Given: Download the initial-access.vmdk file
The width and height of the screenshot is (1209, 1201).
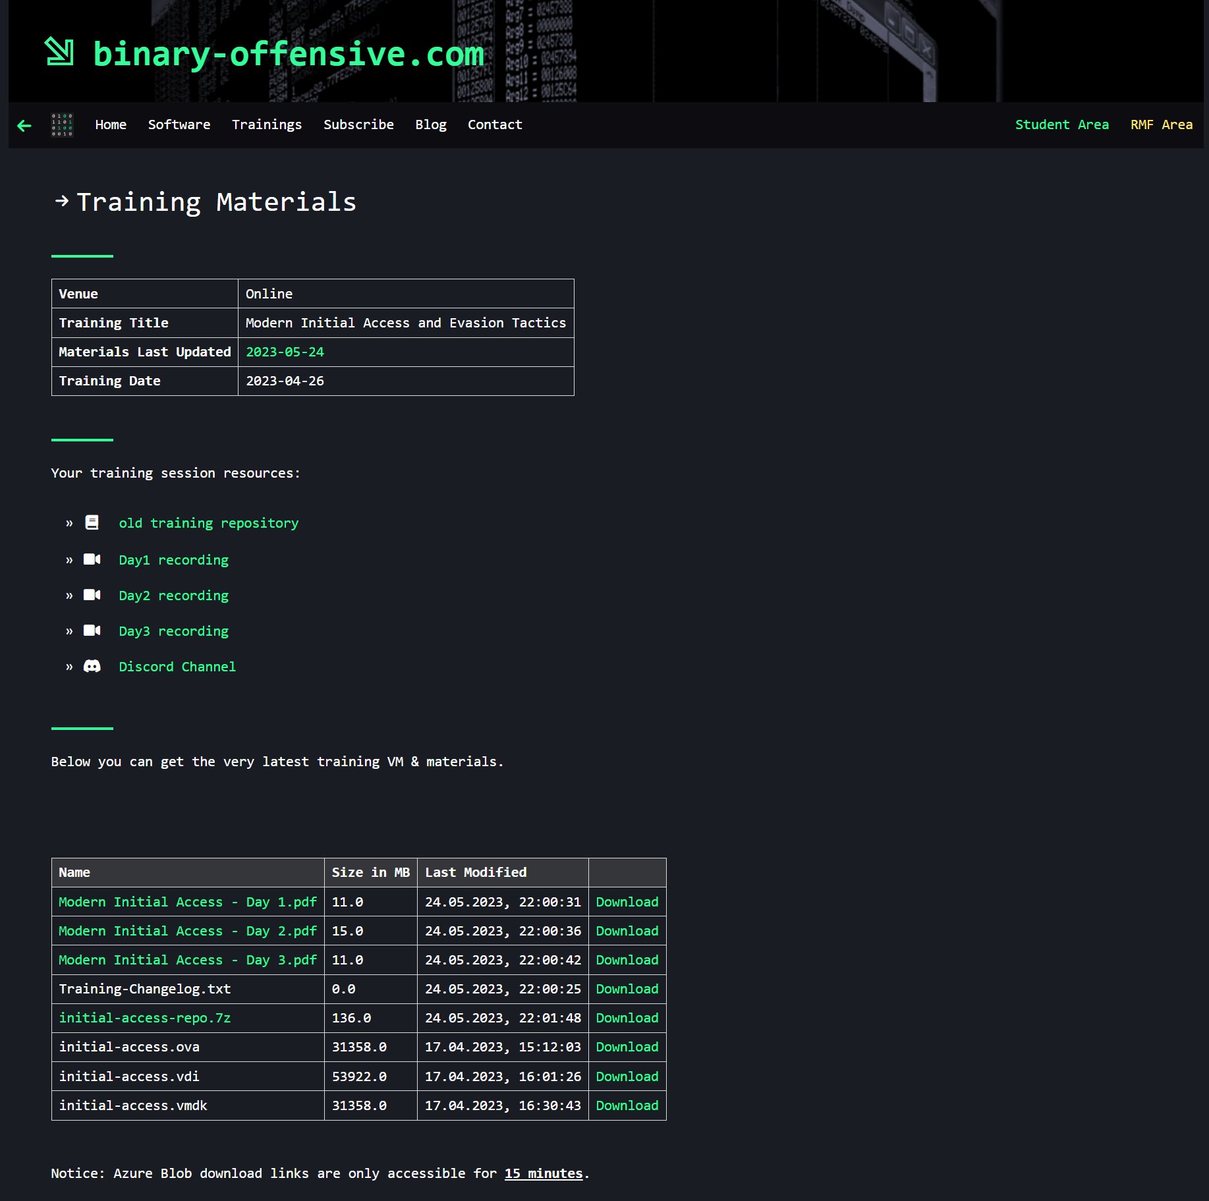Looking at the screenshot, I should 627,1105.
